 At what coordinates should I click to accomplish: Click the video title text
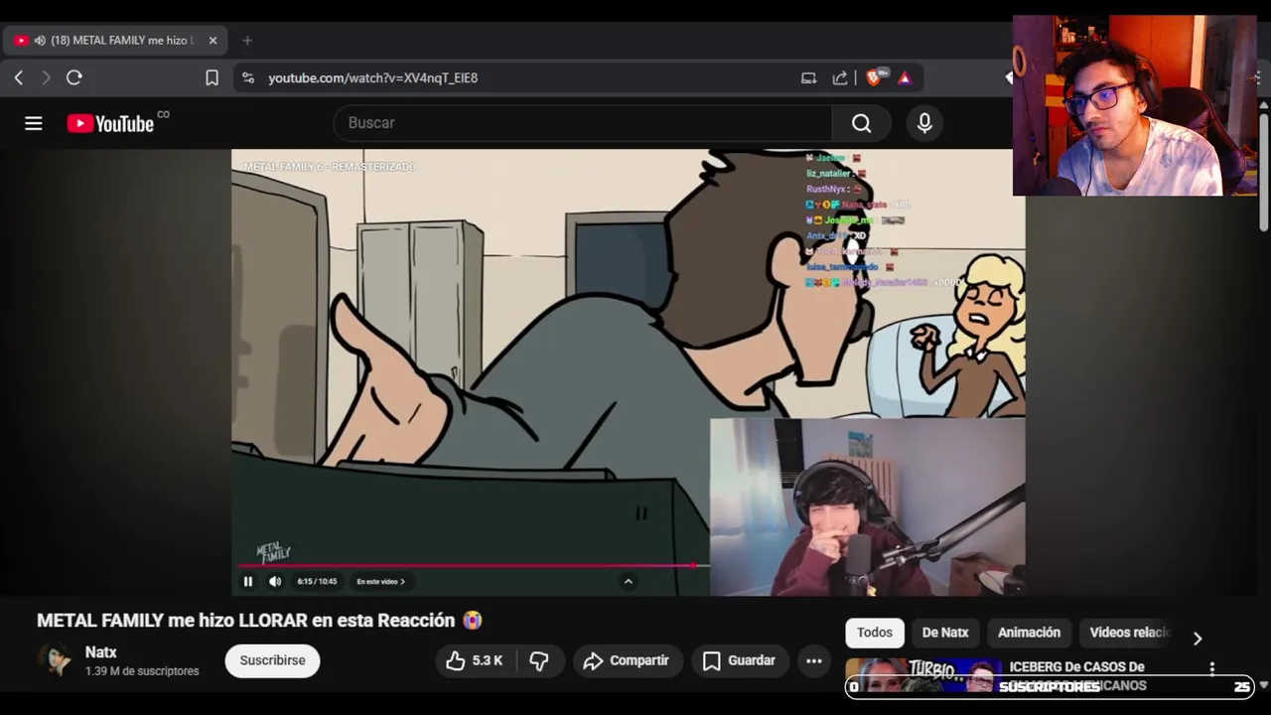[259, 621]
